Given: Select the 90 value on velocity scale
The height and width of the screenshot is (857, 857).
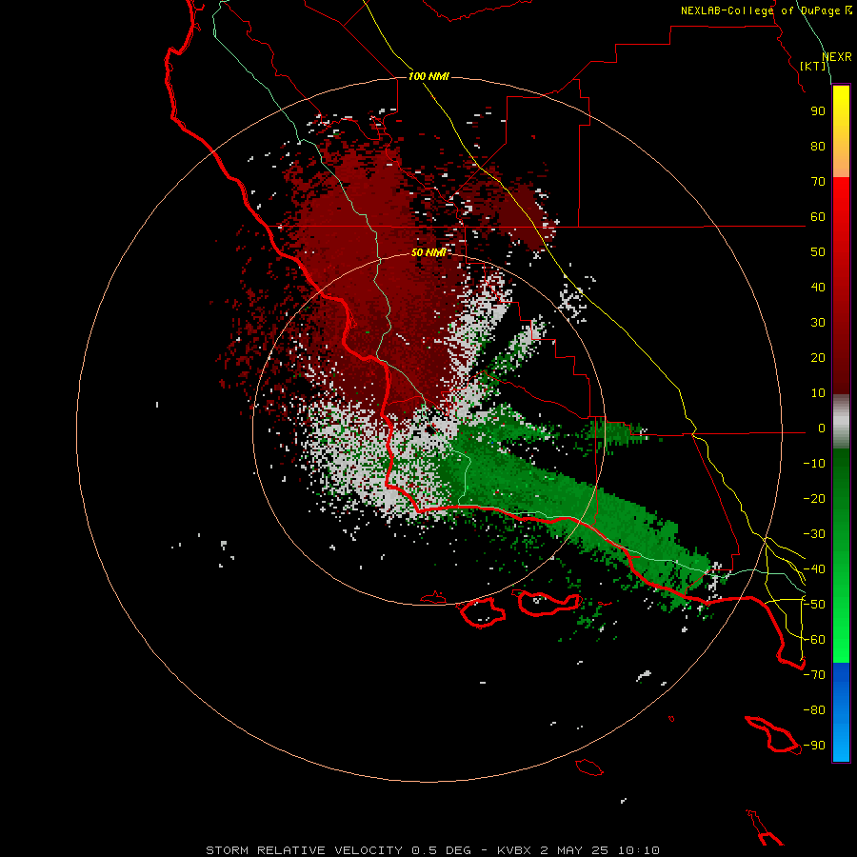Looking at the screenshot, I should (x=818, y=111).
